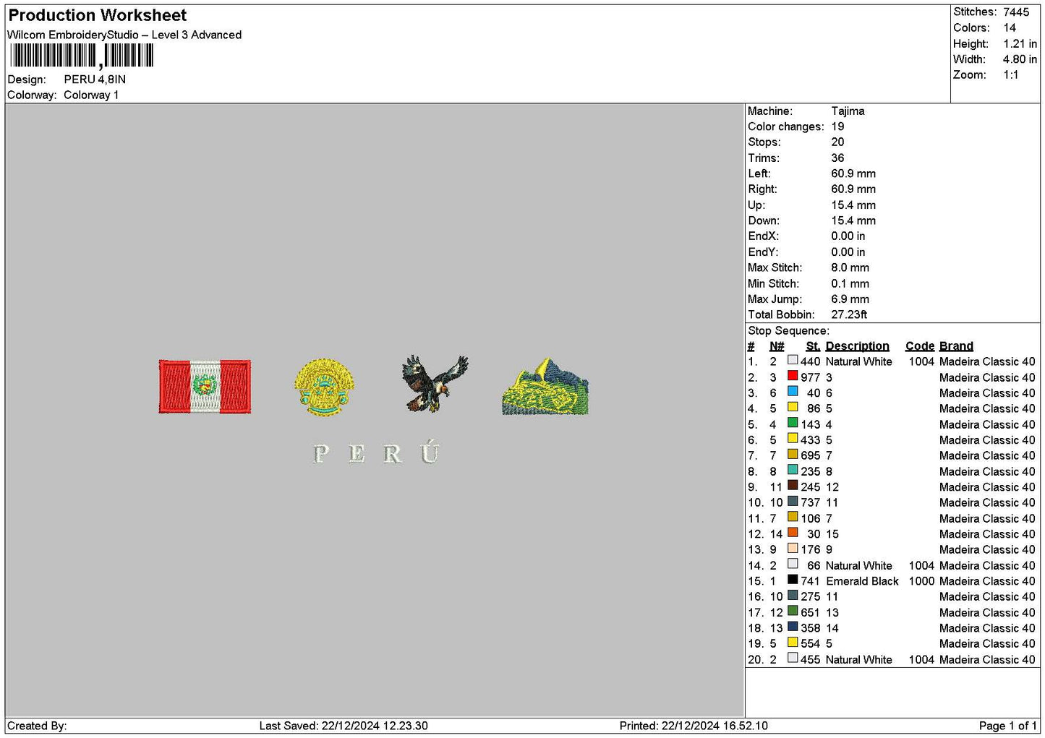1045x738 pixels.
Task: Select the Wilcom EmbroideryStudio – Level 3 Advanced line
Action: point(124,35)
